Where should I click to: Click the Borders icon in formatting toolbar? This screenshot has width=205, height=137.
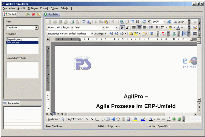[163, 28]
